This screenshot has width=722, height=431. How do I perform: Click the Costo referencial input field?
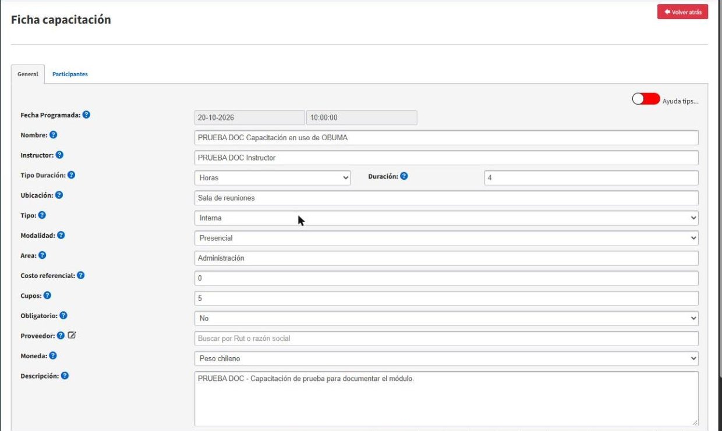446,278
